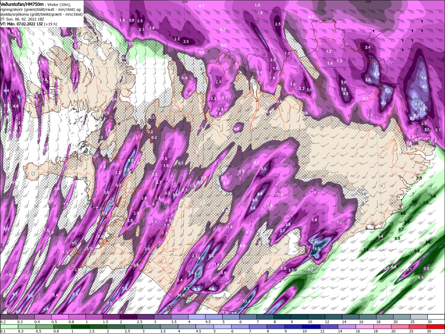Image resolution: width=445 pixels, height=334 pixels.
Task: Click the white swatch ending the upper legend row
Action: click(436, 317)
